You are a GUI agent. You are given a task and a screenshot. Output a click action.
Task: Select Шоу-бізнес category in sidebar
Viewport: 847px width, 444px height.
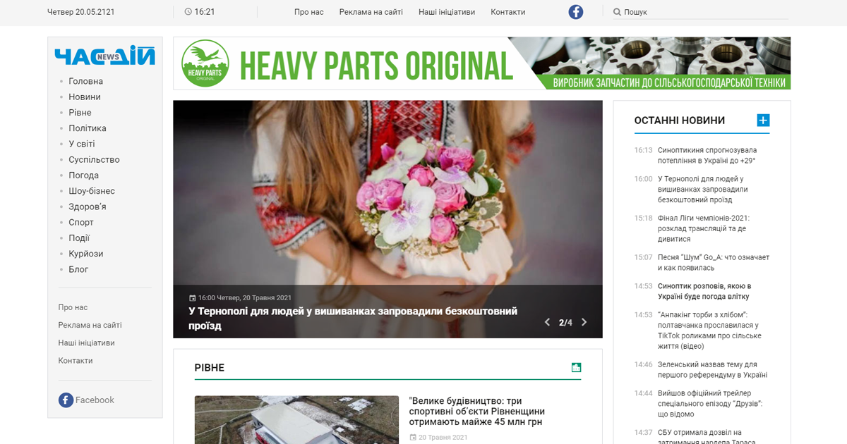click(92, 191)
